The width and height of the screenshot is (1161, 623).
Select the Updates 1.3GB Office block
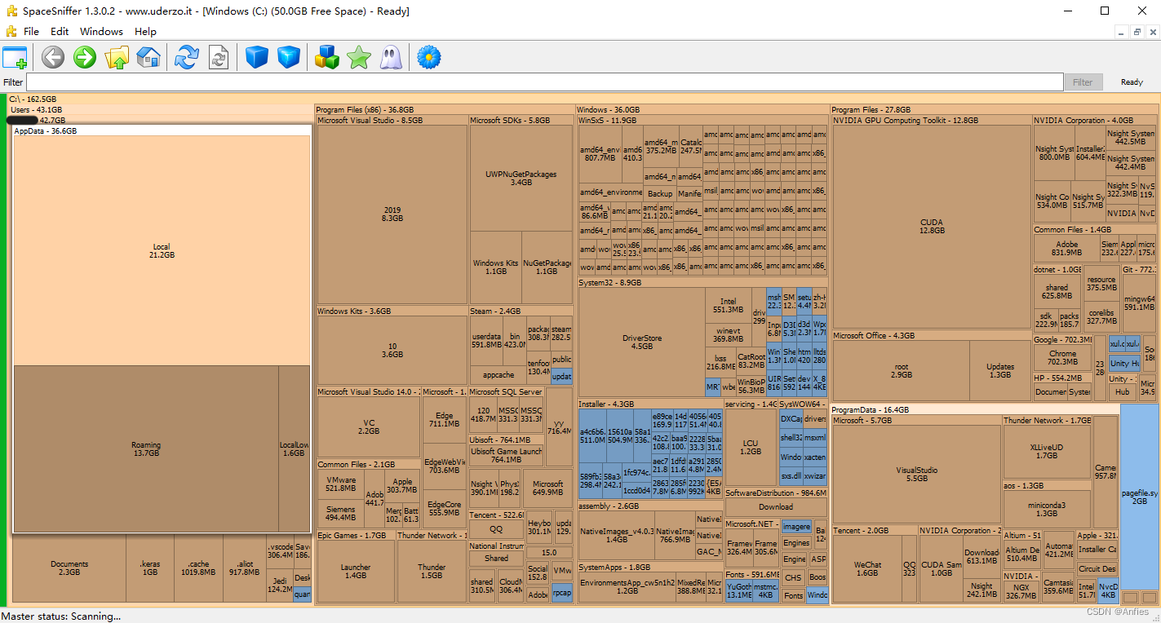[x=1000, y=370]
